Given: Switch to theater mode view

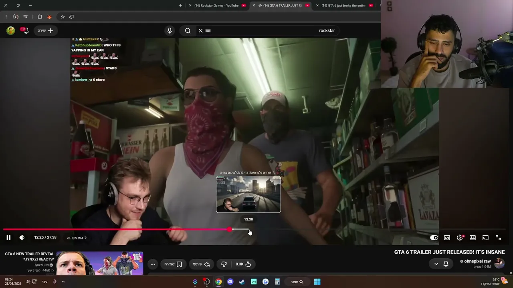Looking at the screenshot, I should click(473, 238).
